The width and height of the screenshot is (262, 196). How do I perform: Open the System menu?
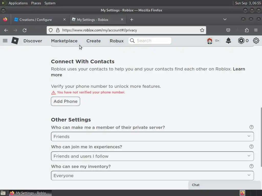click(50, 3)
